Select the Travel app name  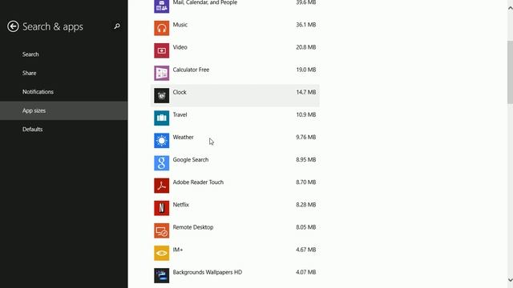click(180, 115)
